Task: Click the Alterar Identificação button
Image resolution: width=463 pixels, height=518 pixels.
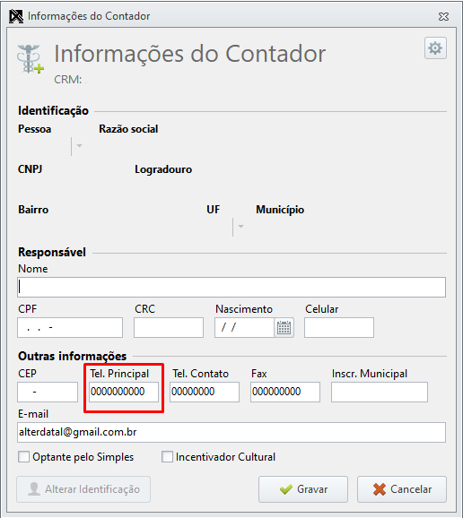Action: tap(83, 489)
